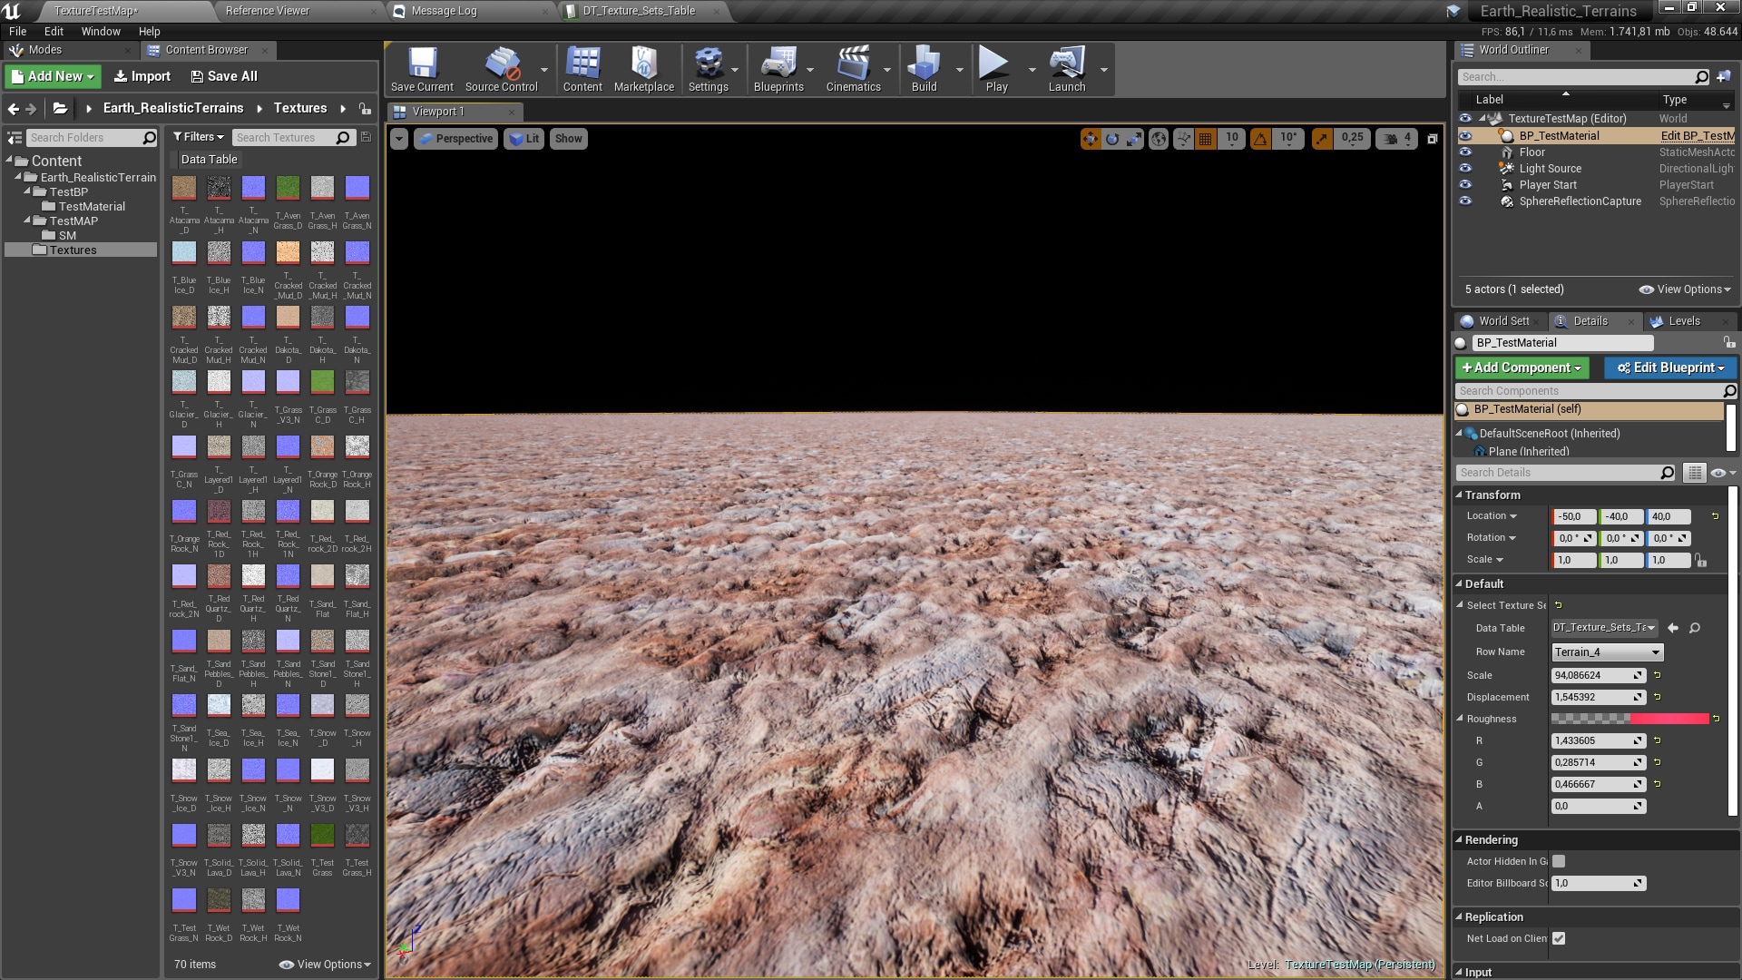1742x980 pixels.
Task: Select the camera speed icon in the viewport
Action: click(x=1391, y=138)
